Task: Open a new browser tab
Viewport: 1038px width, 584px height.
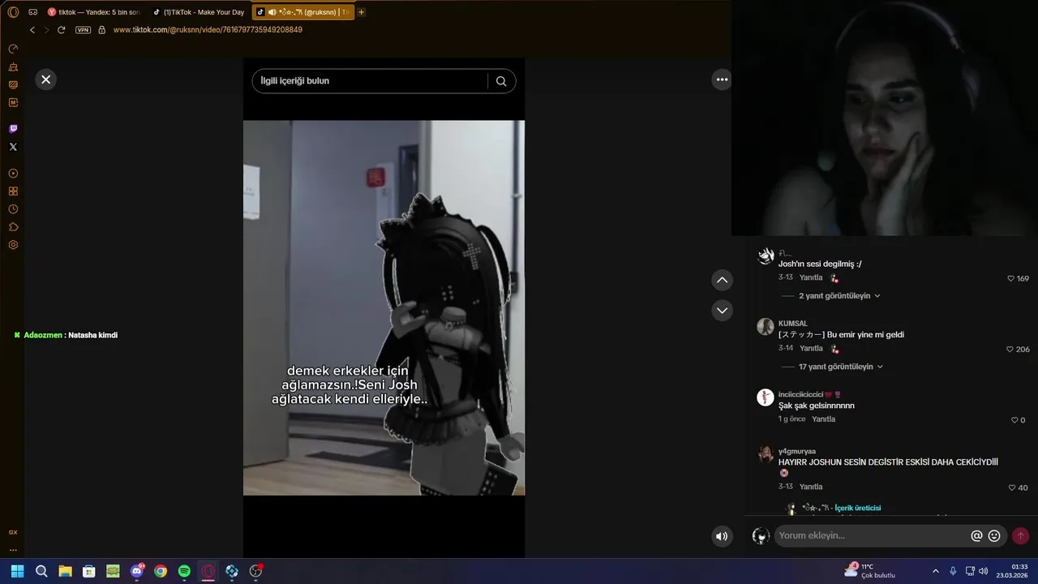Action: pos(362,12)
